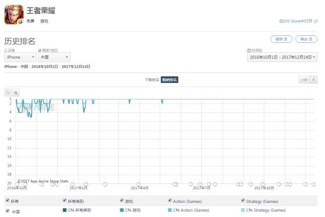Click the calendar icon beside 时间段
This screenshot has width=325, height=217.
pos(248,51)
